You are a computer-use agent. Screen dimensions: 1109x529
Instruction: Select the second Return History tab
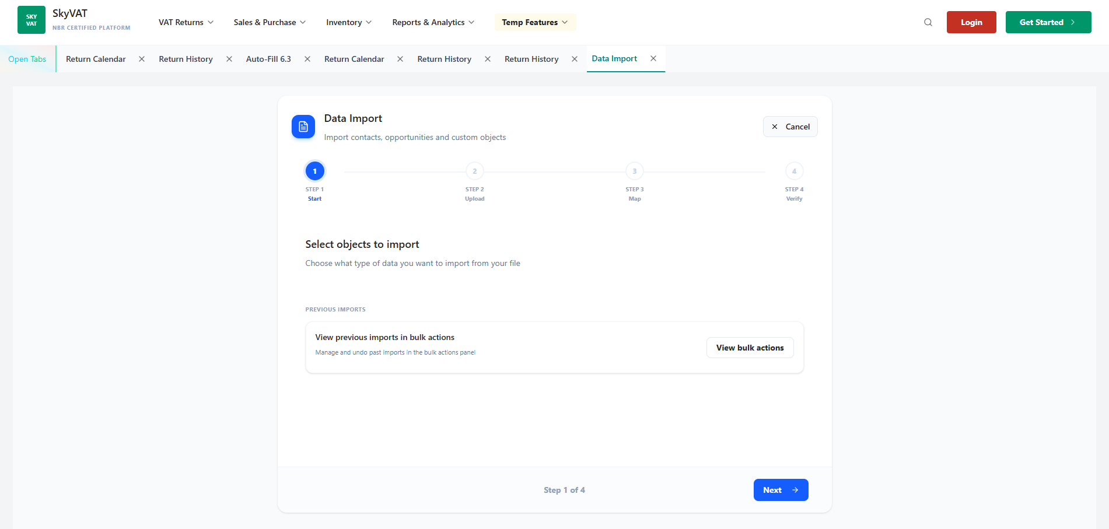[x=445, y=59]
